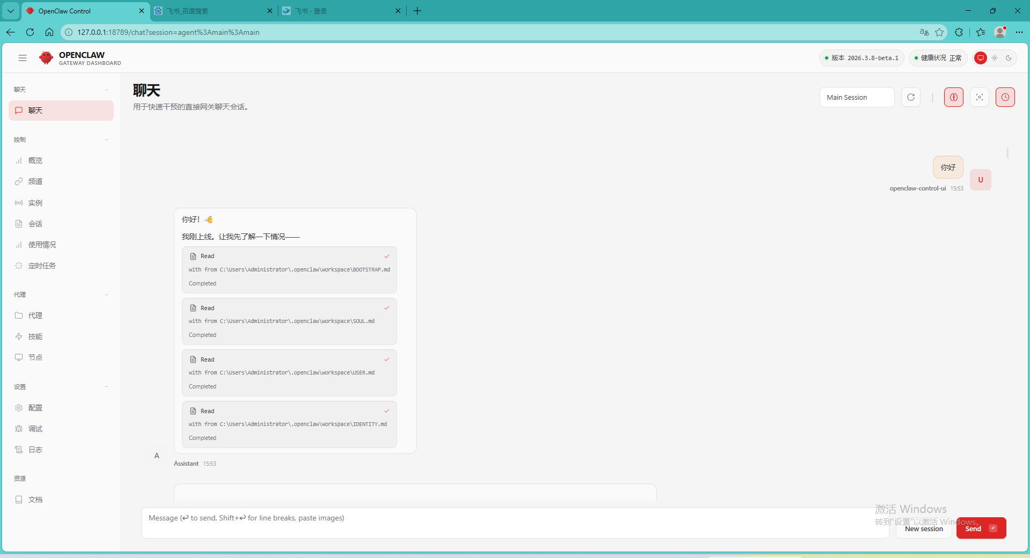This screenshot has width=1030, height=558.
Task: Open 概览 overview in sidebar
Action: [x=61, y=160]
